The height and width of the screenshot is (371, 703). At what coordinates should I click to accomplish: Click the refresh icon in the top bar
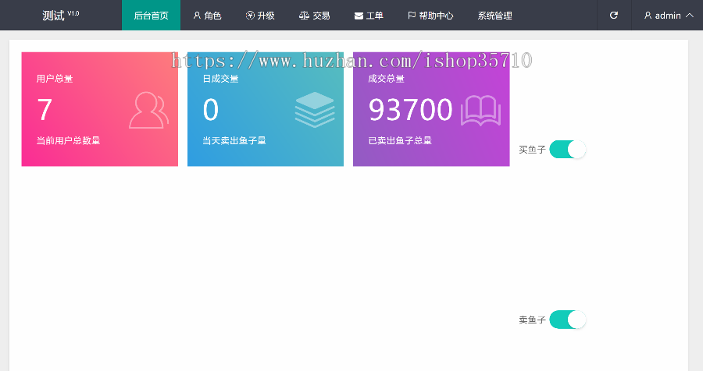(614, 16)
